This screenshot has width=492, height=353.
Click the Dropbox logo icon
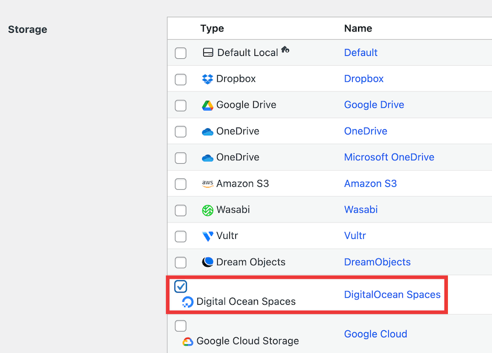(x=207, y=79)
